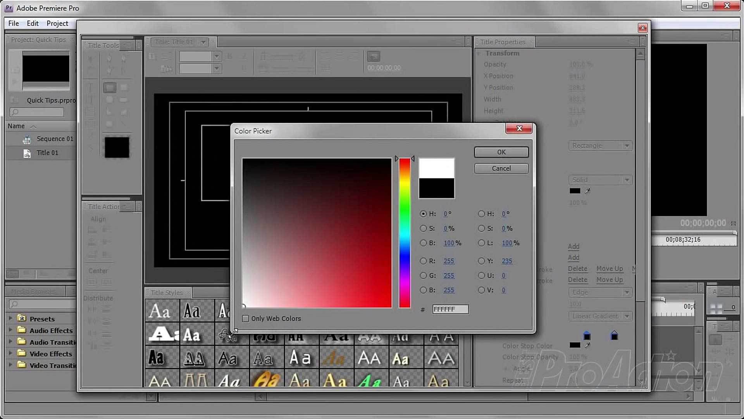Open the Project menu

pos(57,23)
